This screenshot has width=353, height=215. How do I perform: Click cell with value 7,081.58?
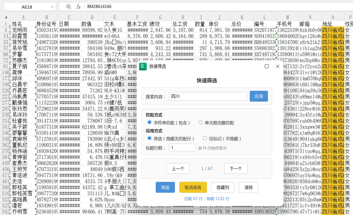[219, 30]
